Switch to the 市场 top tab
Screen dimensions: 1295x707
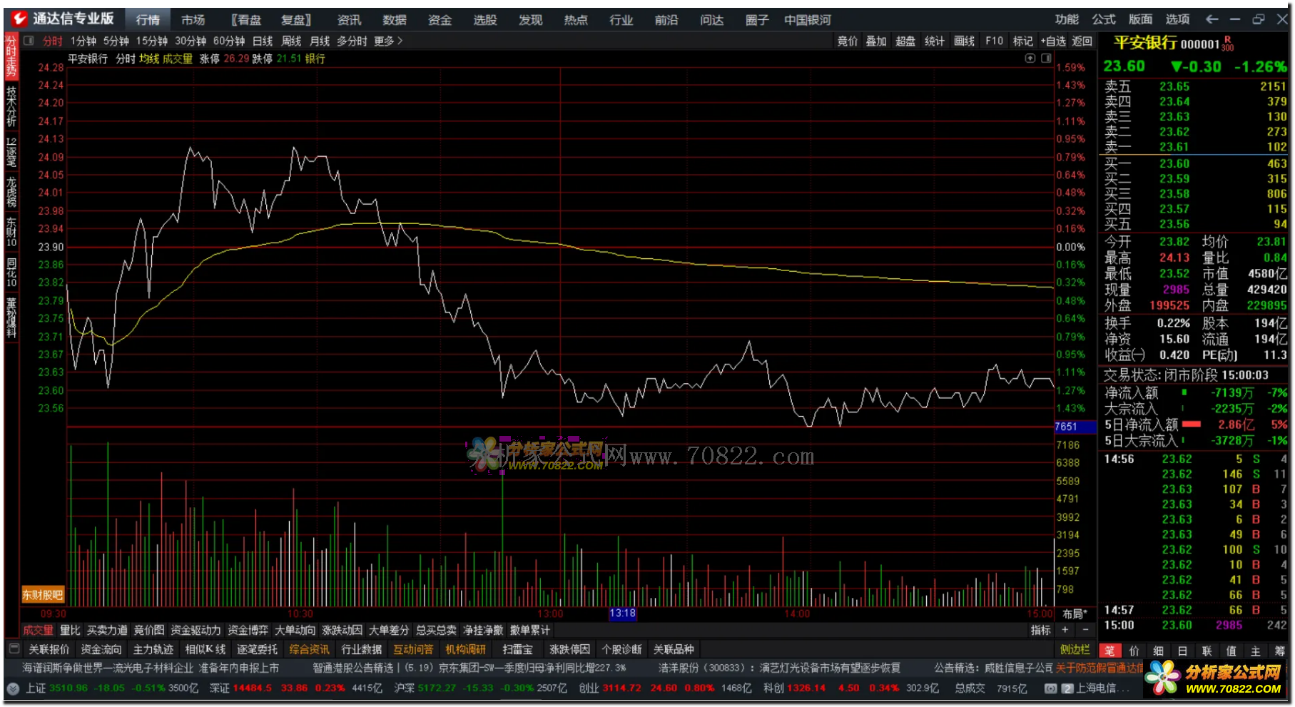(193, 20)
